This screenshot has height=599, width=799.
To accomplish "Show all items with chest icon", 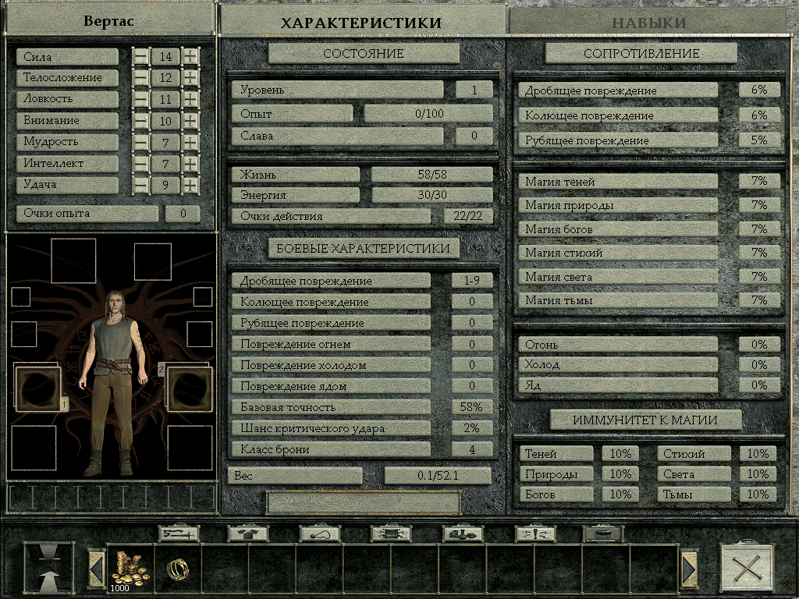I will click(x=603, y=533).
